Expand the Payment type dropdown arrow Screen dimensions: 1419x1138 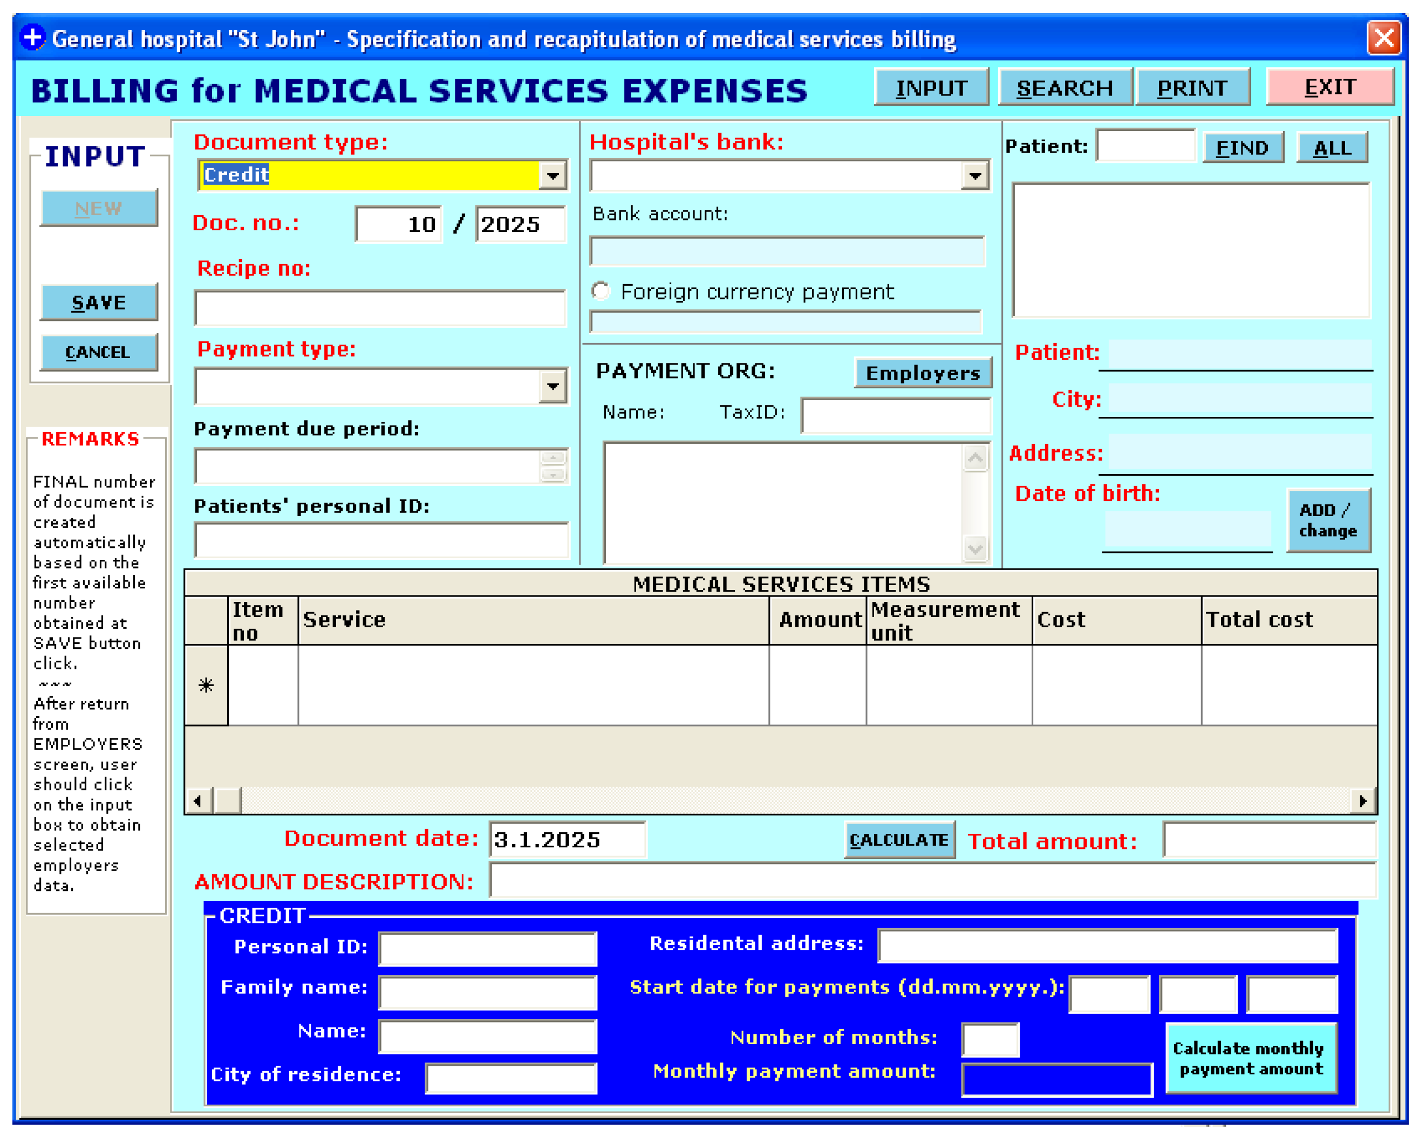pos(553,387)
